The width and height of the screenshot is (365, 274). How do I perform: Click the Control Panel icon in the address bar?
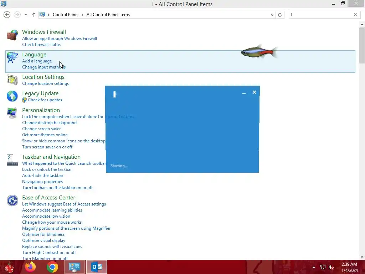pyautogui.click(x=42, y=14)
